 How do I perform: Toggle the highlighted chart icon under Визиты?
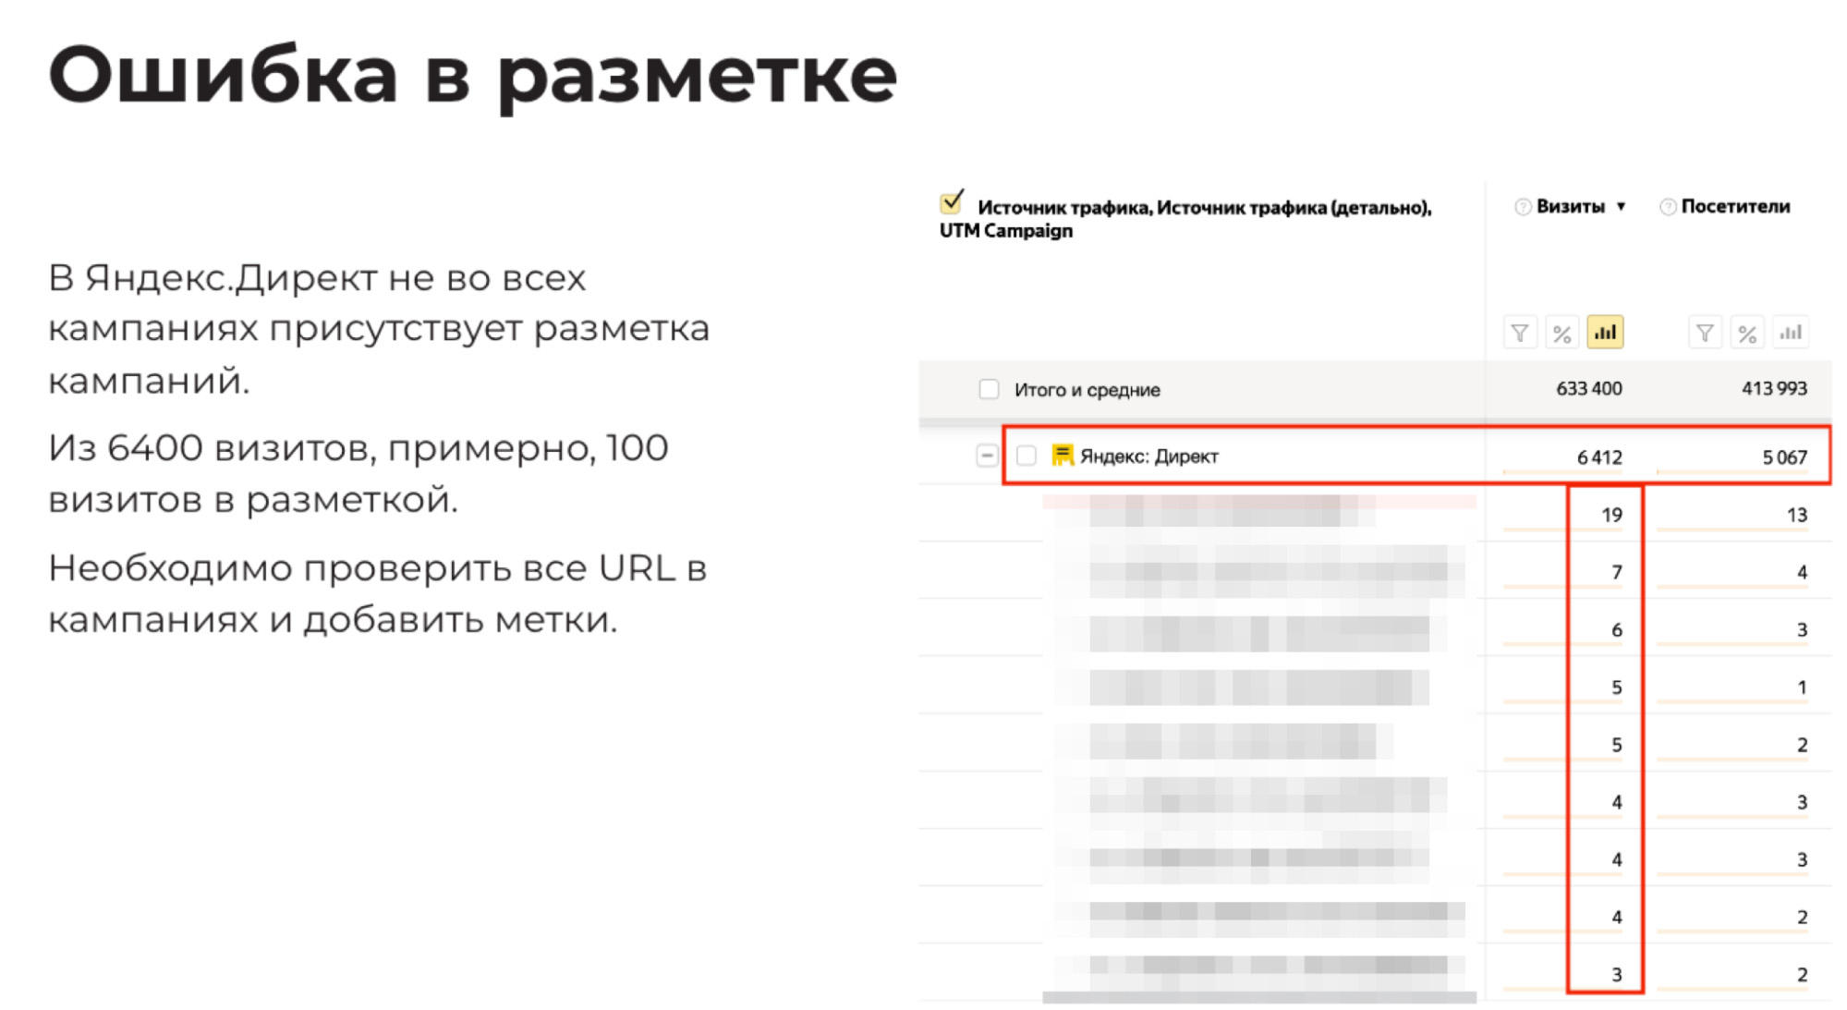coord(1605,333)
